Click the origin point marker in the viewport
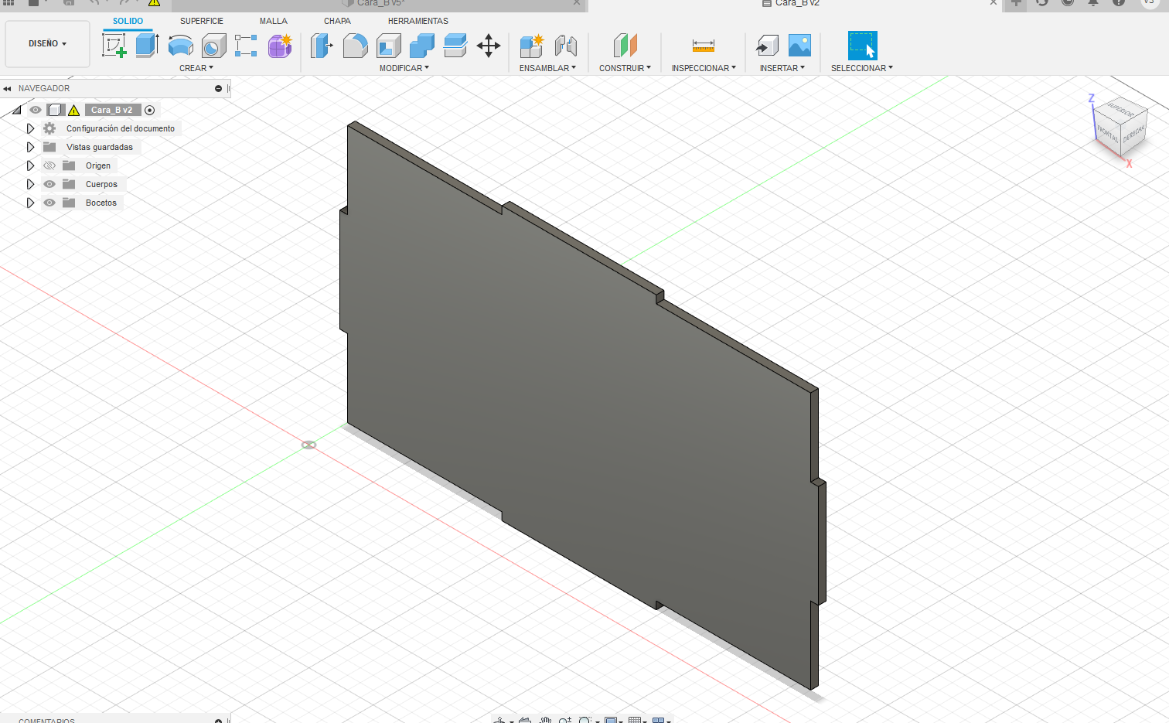1169x723 pixels. (x=308, y=445)
